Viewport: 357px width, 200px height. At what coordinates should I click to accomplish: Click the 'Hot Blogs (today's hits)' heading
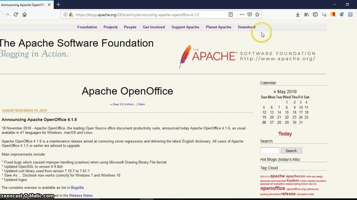280,159
